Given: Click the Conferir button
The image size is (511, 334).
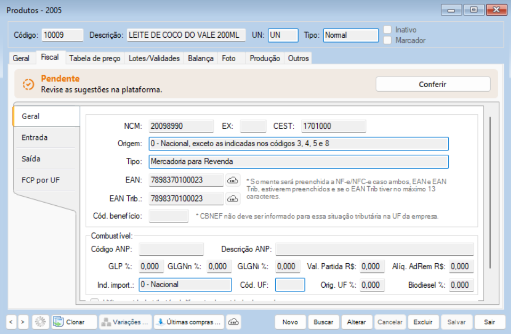Looking at the screenshot, I should (x=433, y=85).
